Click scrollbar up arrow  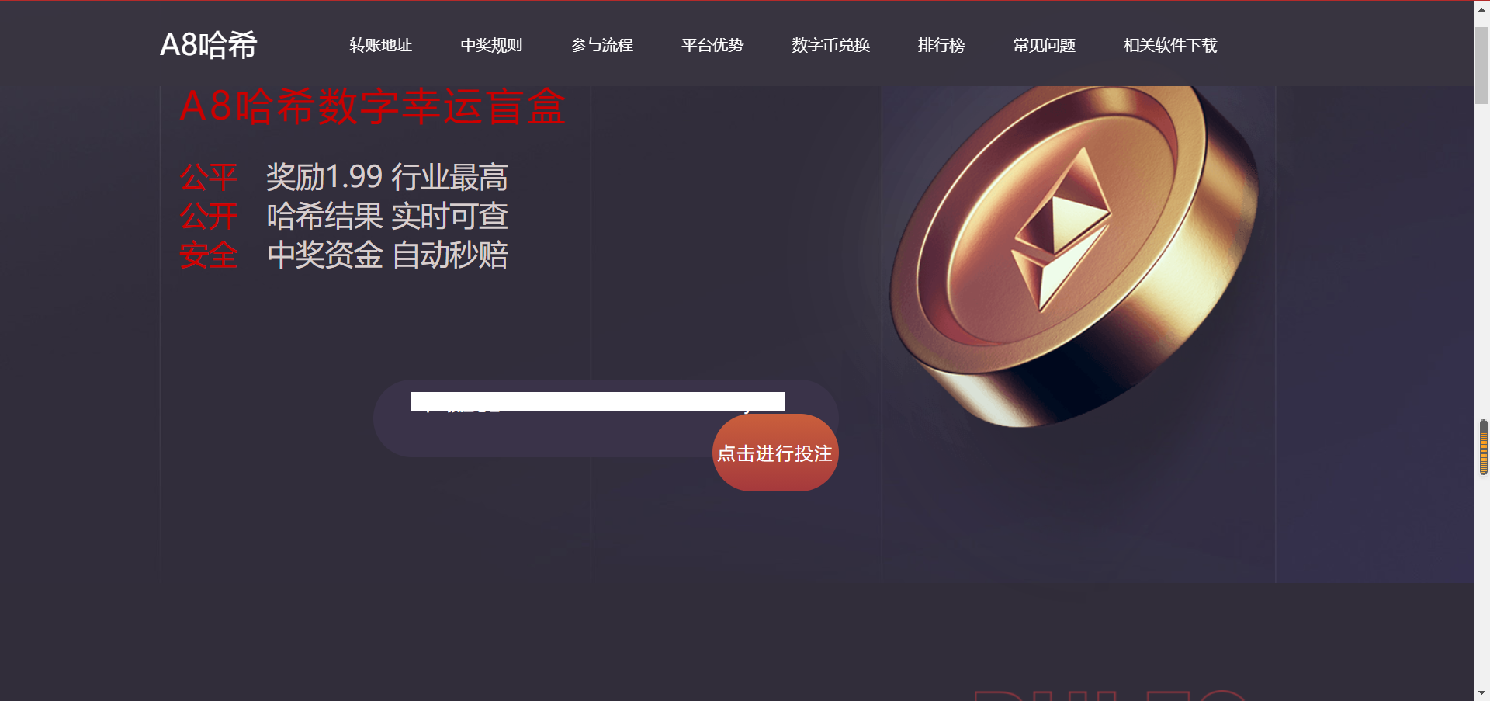[x=1481, y=9]
